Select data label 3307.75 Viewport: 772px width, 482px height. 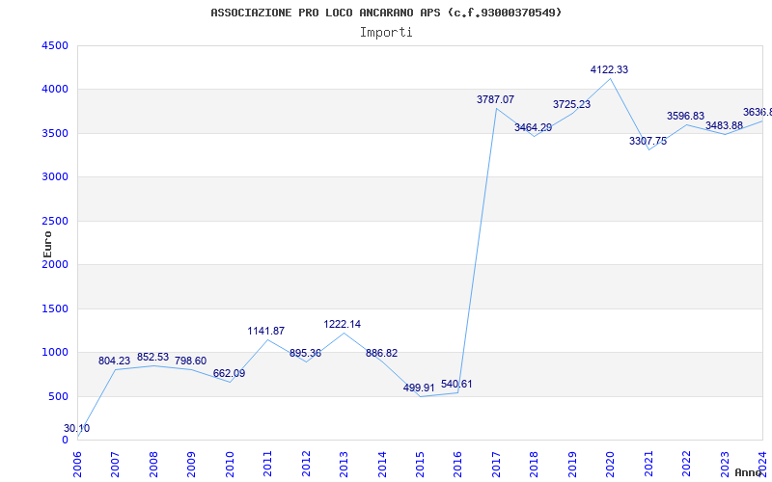[x=648, y=141]
